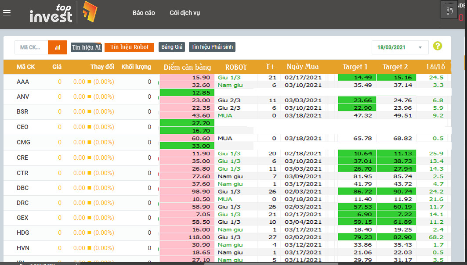Viewport: 467px width, 265px height.
Task: Sort by the Điểm cân bằng column header
Action: click(187, 67)
